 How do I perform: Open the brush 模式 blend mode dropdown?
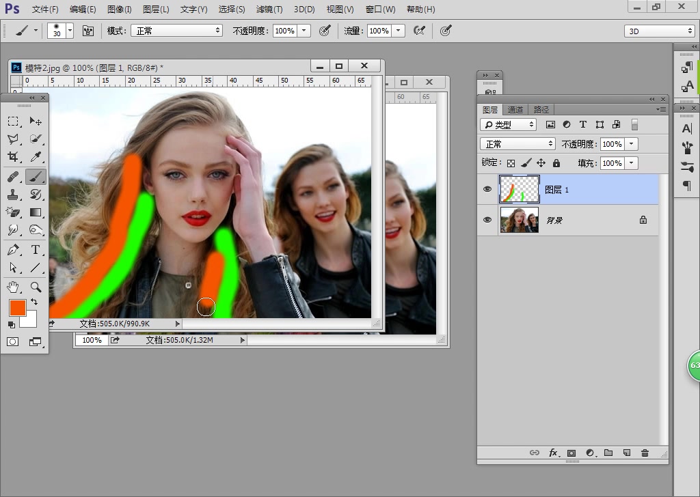178,31
